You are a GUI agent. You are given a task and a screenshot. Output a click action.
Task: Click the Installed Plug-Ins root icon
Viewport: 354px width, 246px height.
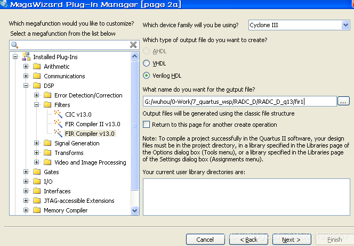click(26, 56)
